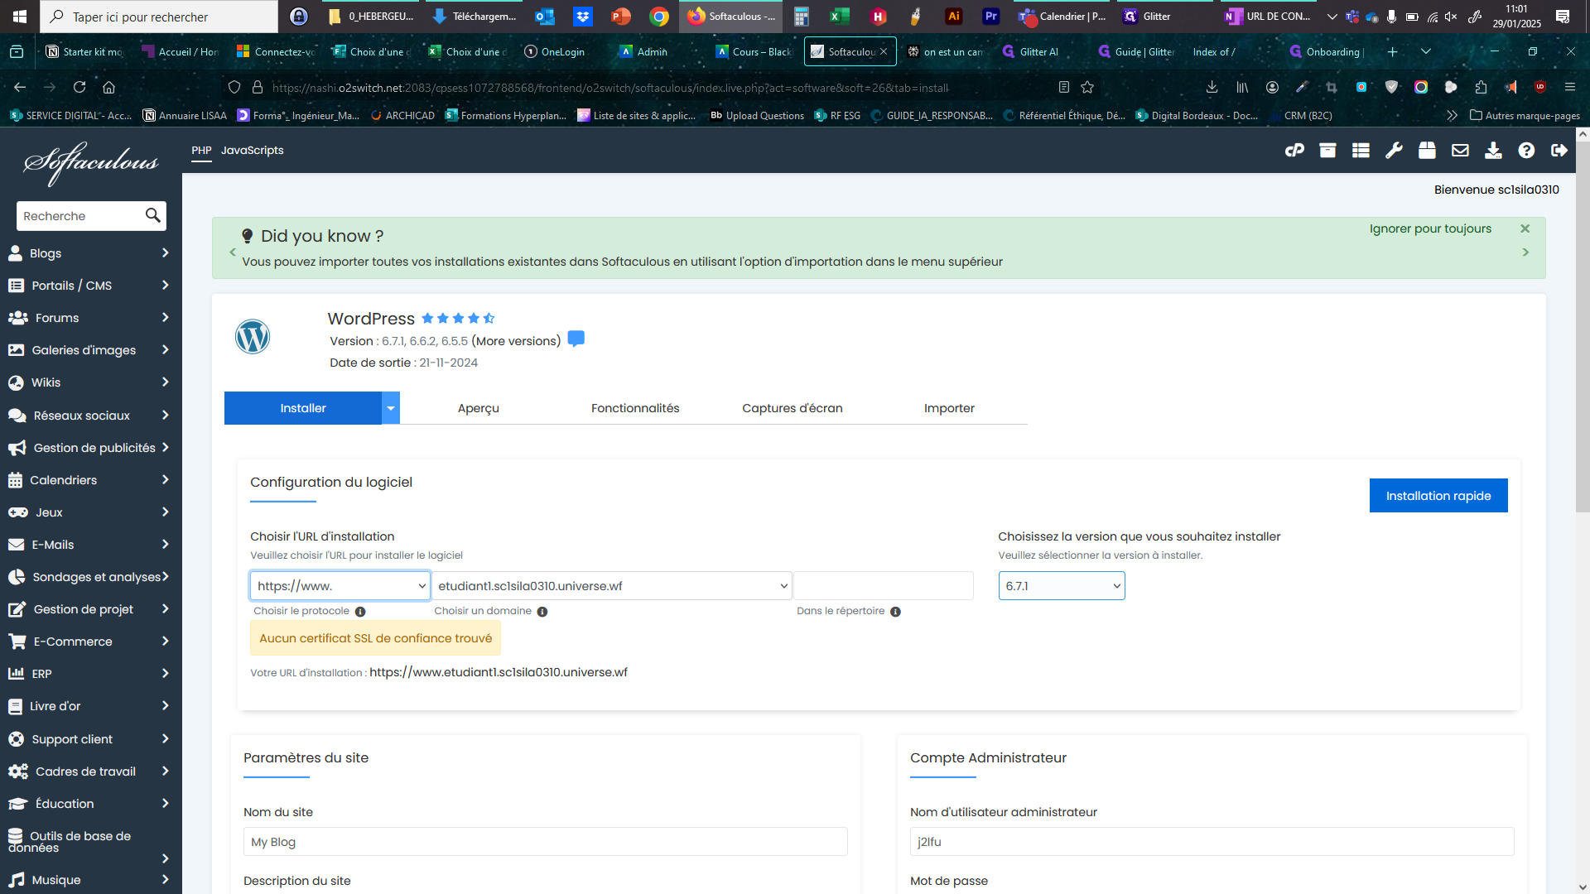Open the WordPress reviews comment bubble
Image resolution: width=1590 pixels, height=894 pixels.
click(x=576, y=339)
